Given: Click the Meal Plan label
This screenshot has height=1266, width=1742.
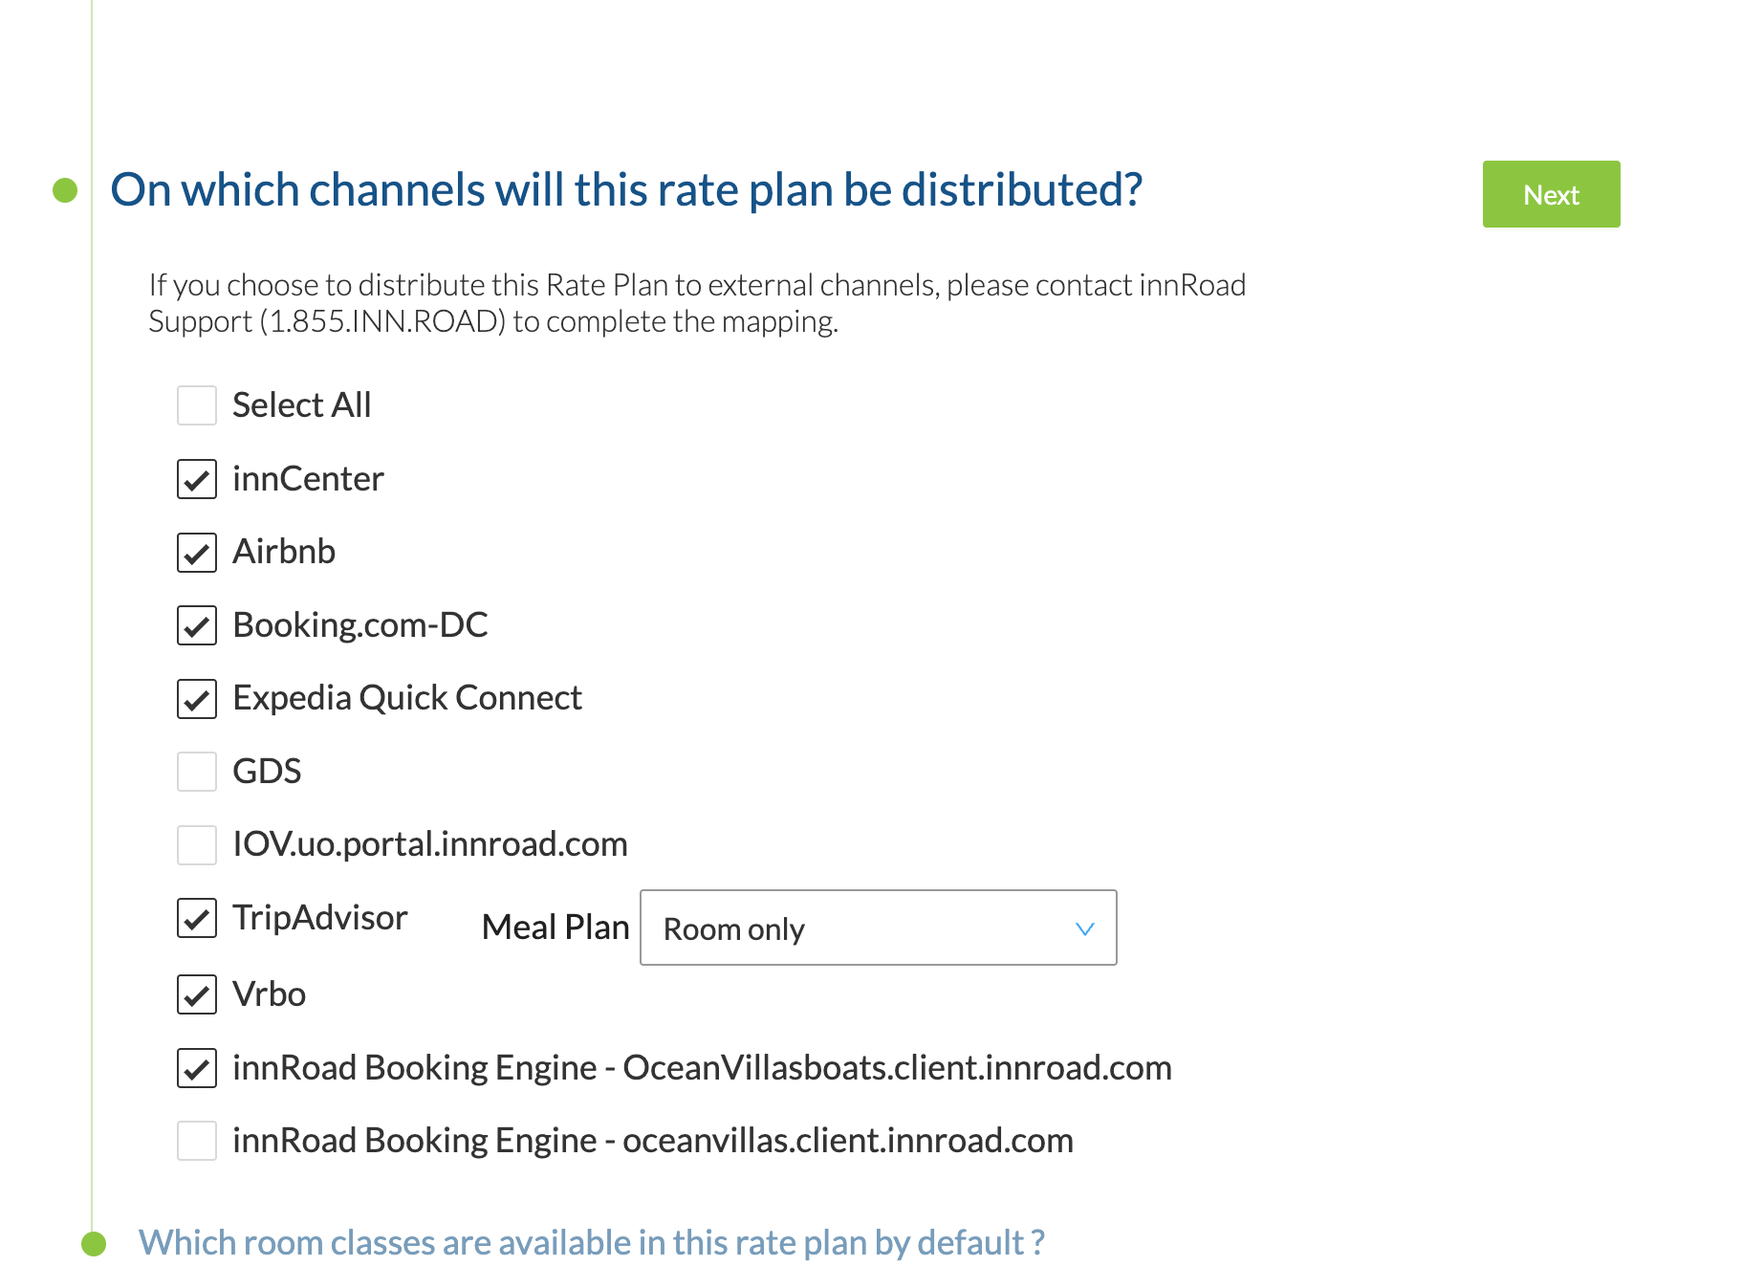Looking at the screenshot, I should coord(555,928).
